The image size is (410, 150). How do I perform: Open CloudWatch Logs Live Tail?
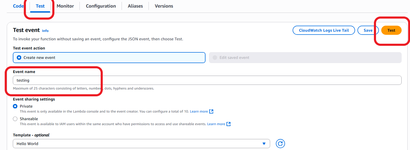324,30
